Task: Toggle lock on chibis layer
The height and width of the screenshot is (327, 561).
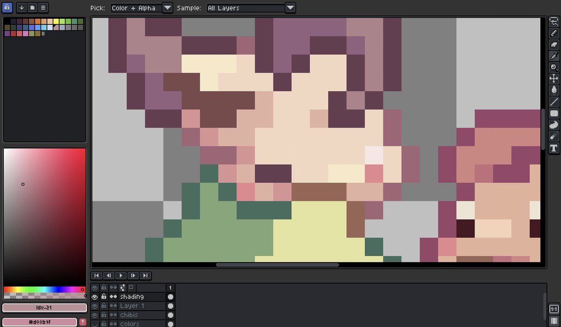Action: pos(104,315)
